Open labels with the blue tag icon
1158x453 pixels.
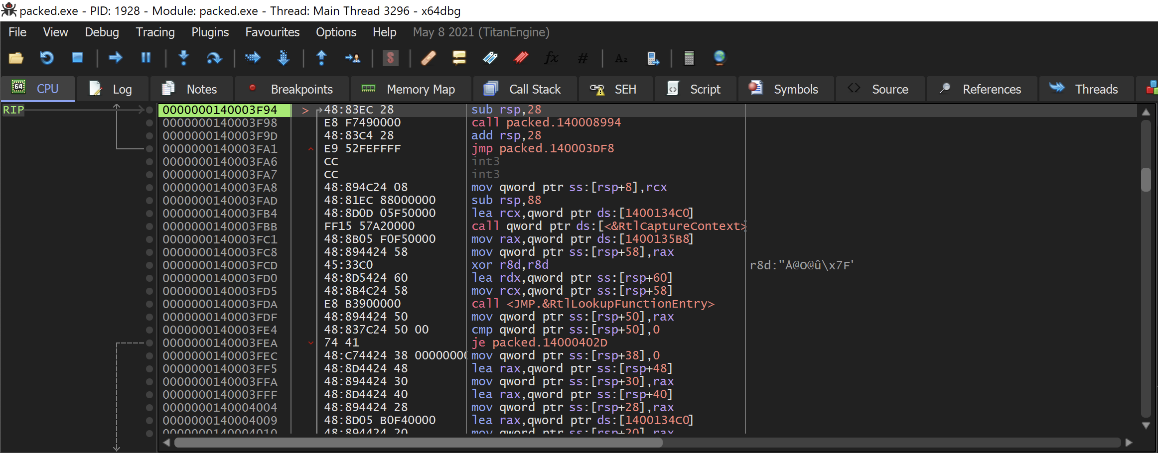pyautogui.click(x=490, y=58)
